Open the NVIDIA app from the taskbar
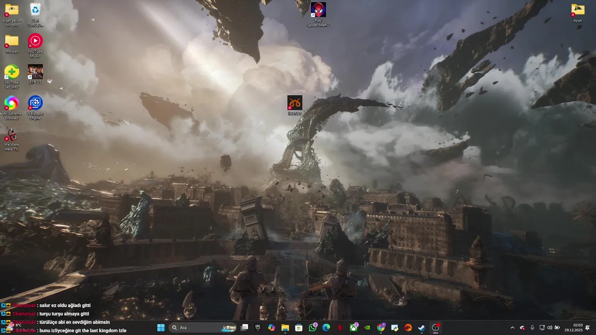 pyautogui.click(x=367, y=328)
